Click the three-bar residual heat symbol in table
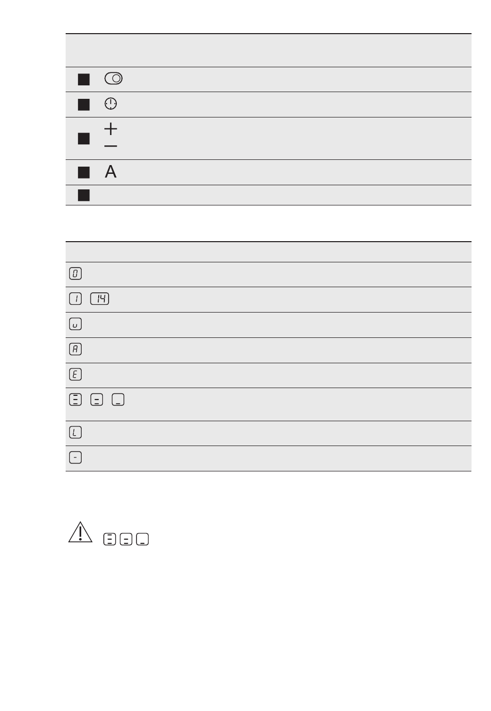The width and height of the screenshot is (491, 711). (x=75, y=399)
